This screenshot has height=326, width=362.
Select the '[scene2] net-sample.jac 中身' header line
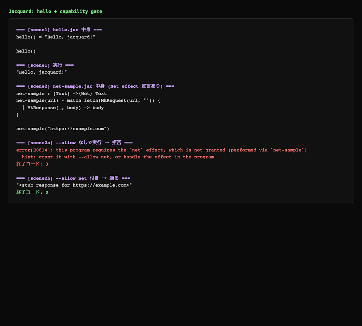click(95, 86)
